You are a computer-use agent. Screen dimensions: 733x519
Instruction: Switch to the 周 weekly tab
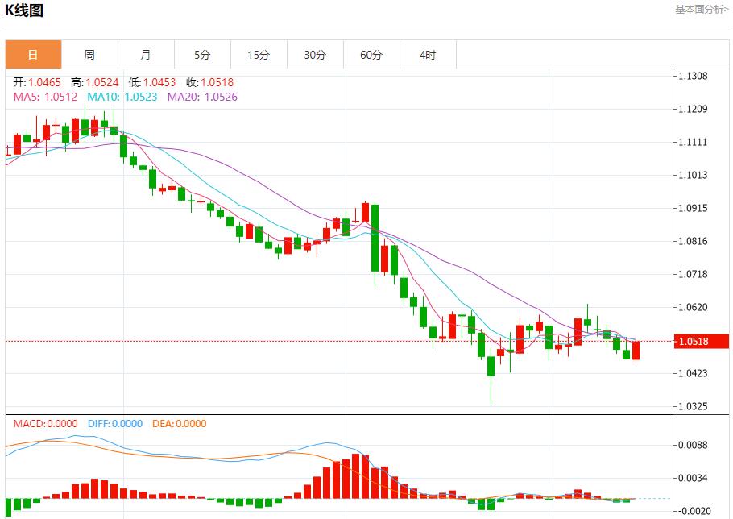pyautogui.click(x=89, y=55)
